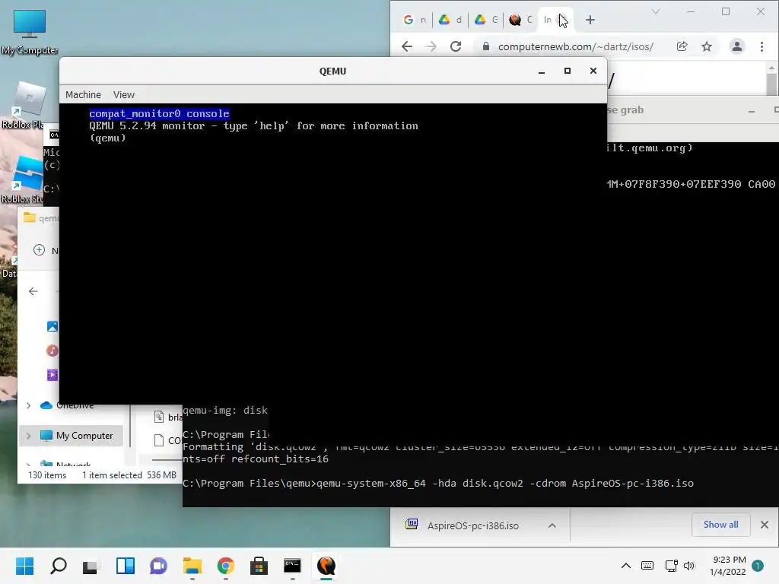This screenshot has width=779, height=584.
Task: Maximize the QEMU window
Action: coord(568,71)
